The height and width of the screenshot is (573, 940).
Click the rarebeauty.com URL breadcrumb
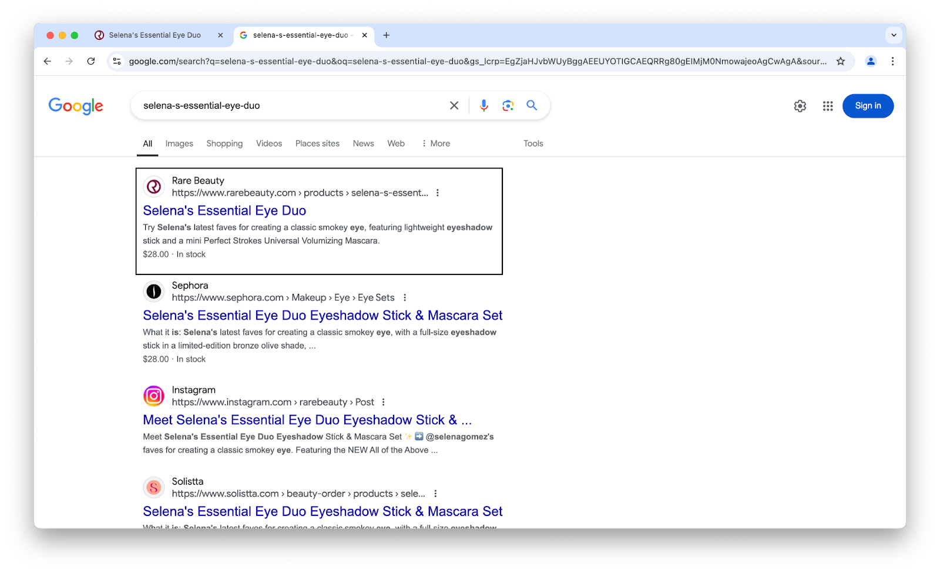point(300,193)
